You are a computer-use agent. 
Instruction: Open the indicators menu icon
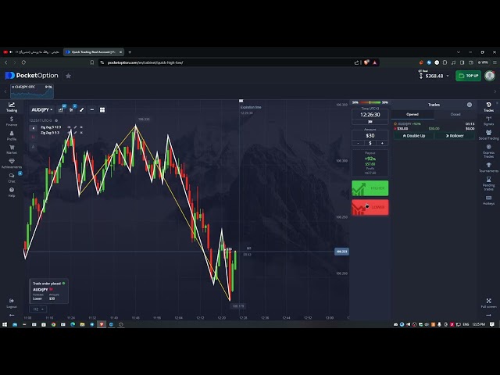pos(71,109)
